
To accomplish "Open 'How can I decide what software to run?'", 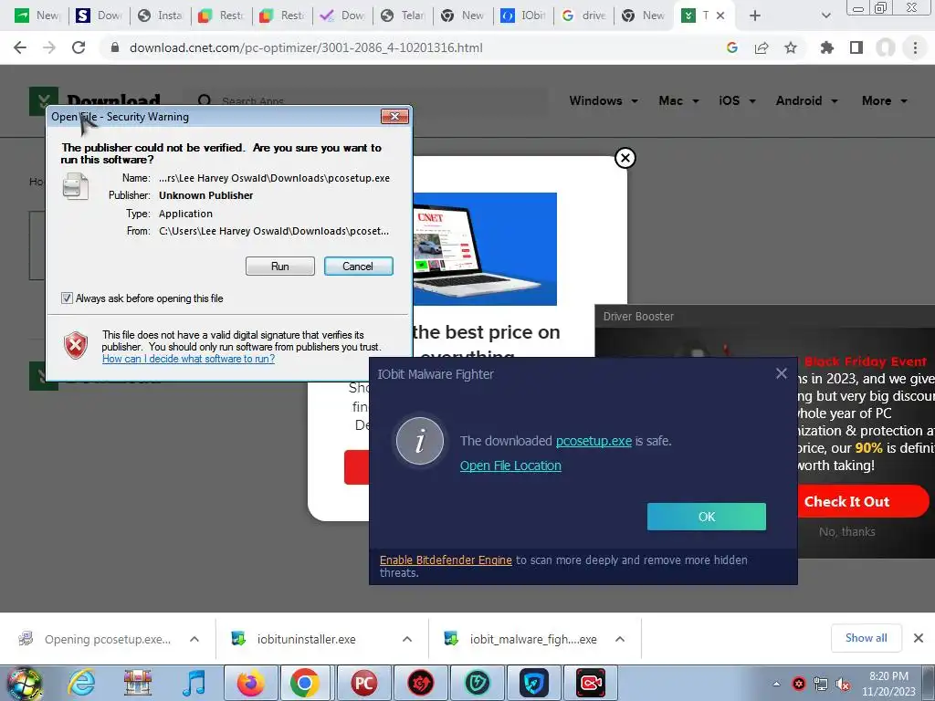I will pyautogui.click(x=188, y=359).
